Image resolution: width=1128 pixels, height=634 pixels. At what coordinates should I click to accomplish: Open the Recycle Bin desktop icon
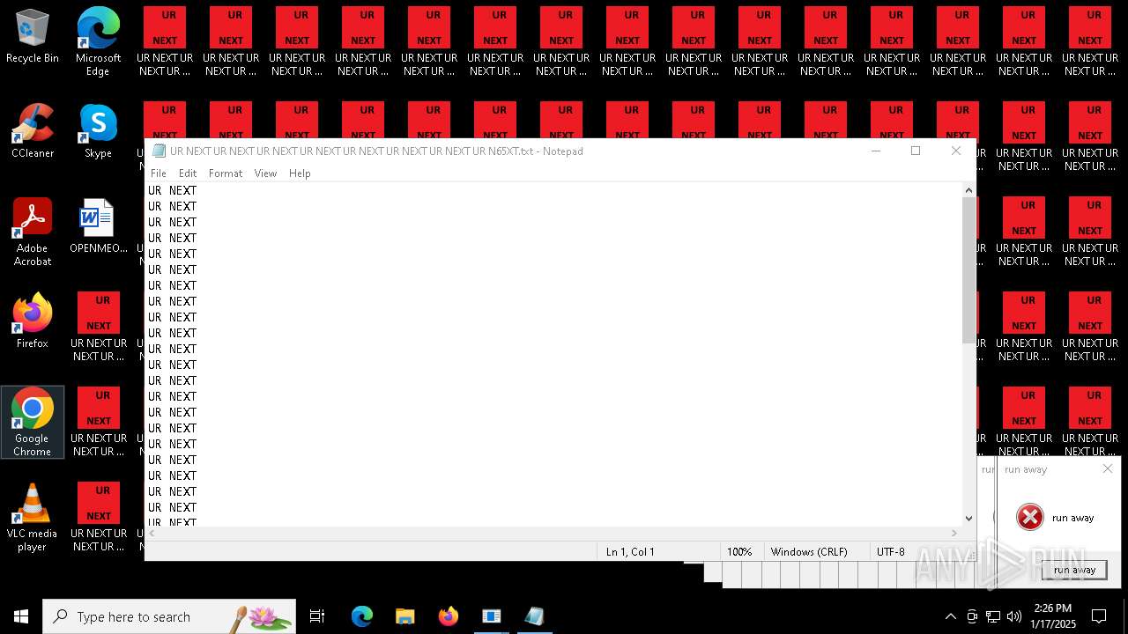(x=33, y=36)
